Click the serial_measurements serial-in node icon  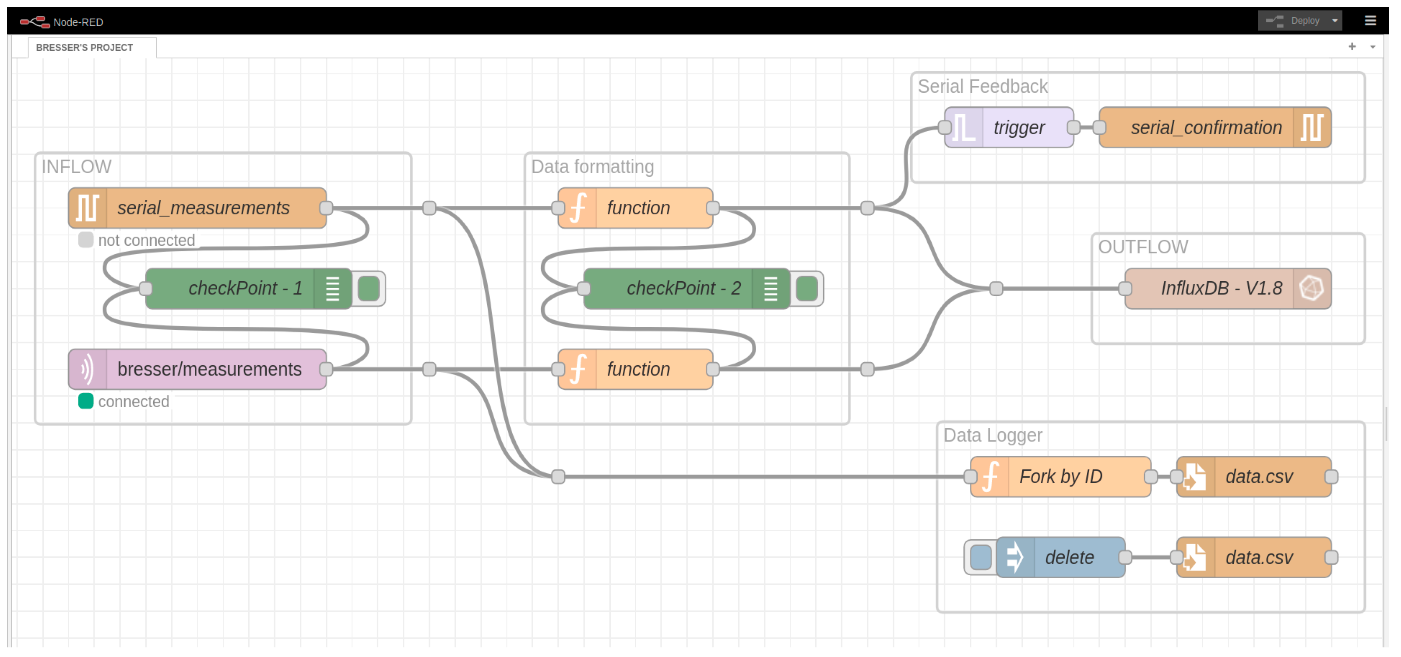[x=87, y=208]
